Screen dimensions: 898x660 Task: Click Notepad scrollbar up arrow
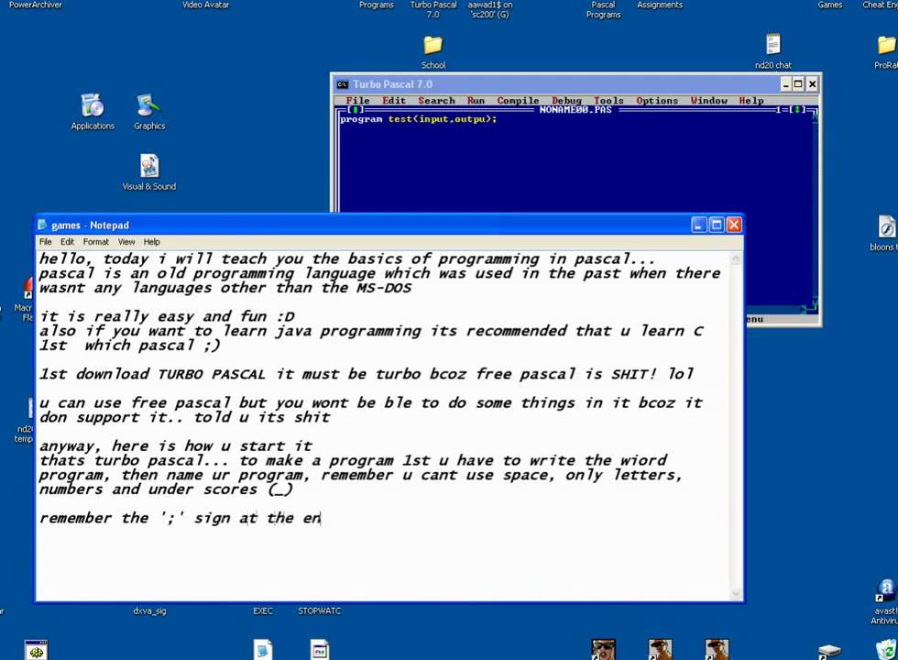click(x=736, y=258)
